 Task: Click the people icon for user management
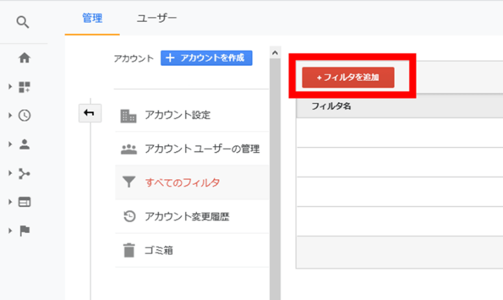[129, 149]
